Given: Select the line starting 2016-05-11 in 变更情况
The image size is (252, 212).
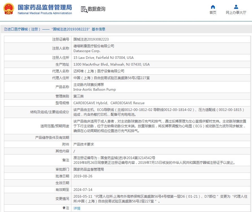Looking at the screenshot, I should click(160, 197).
